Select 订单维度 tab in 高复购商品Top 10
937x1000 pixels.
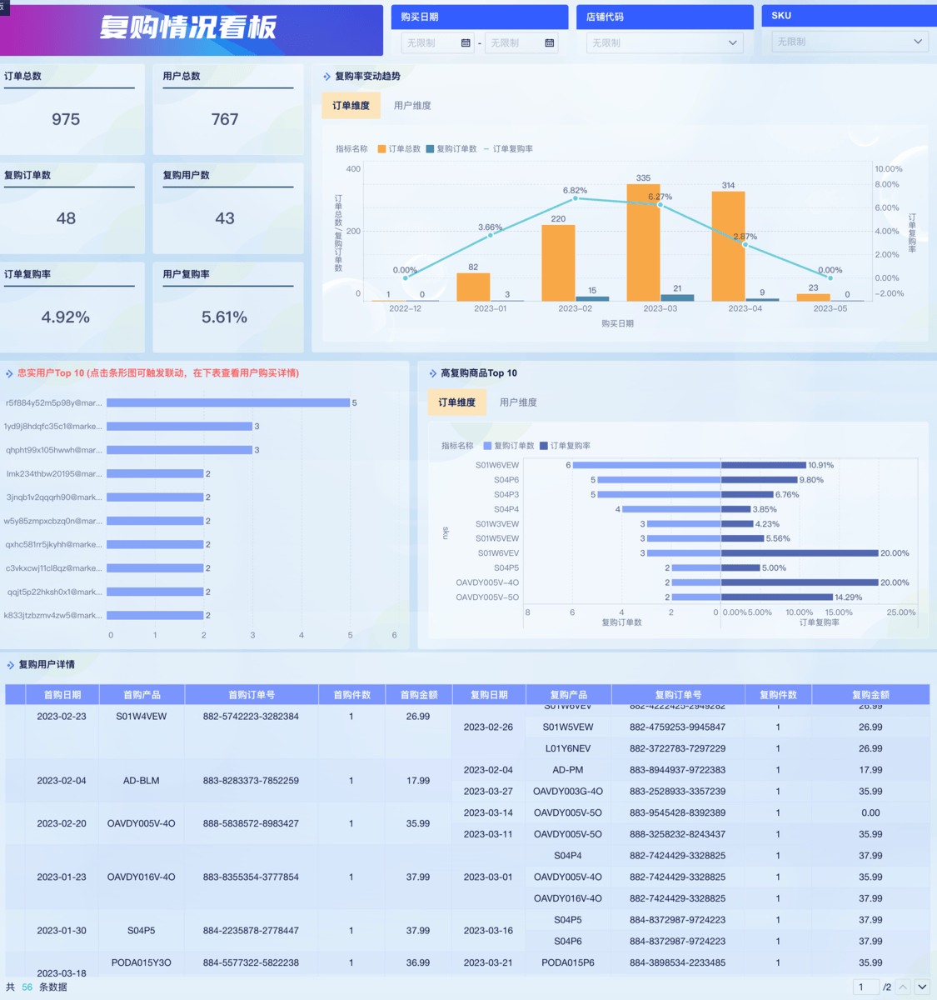pos(456,402)
